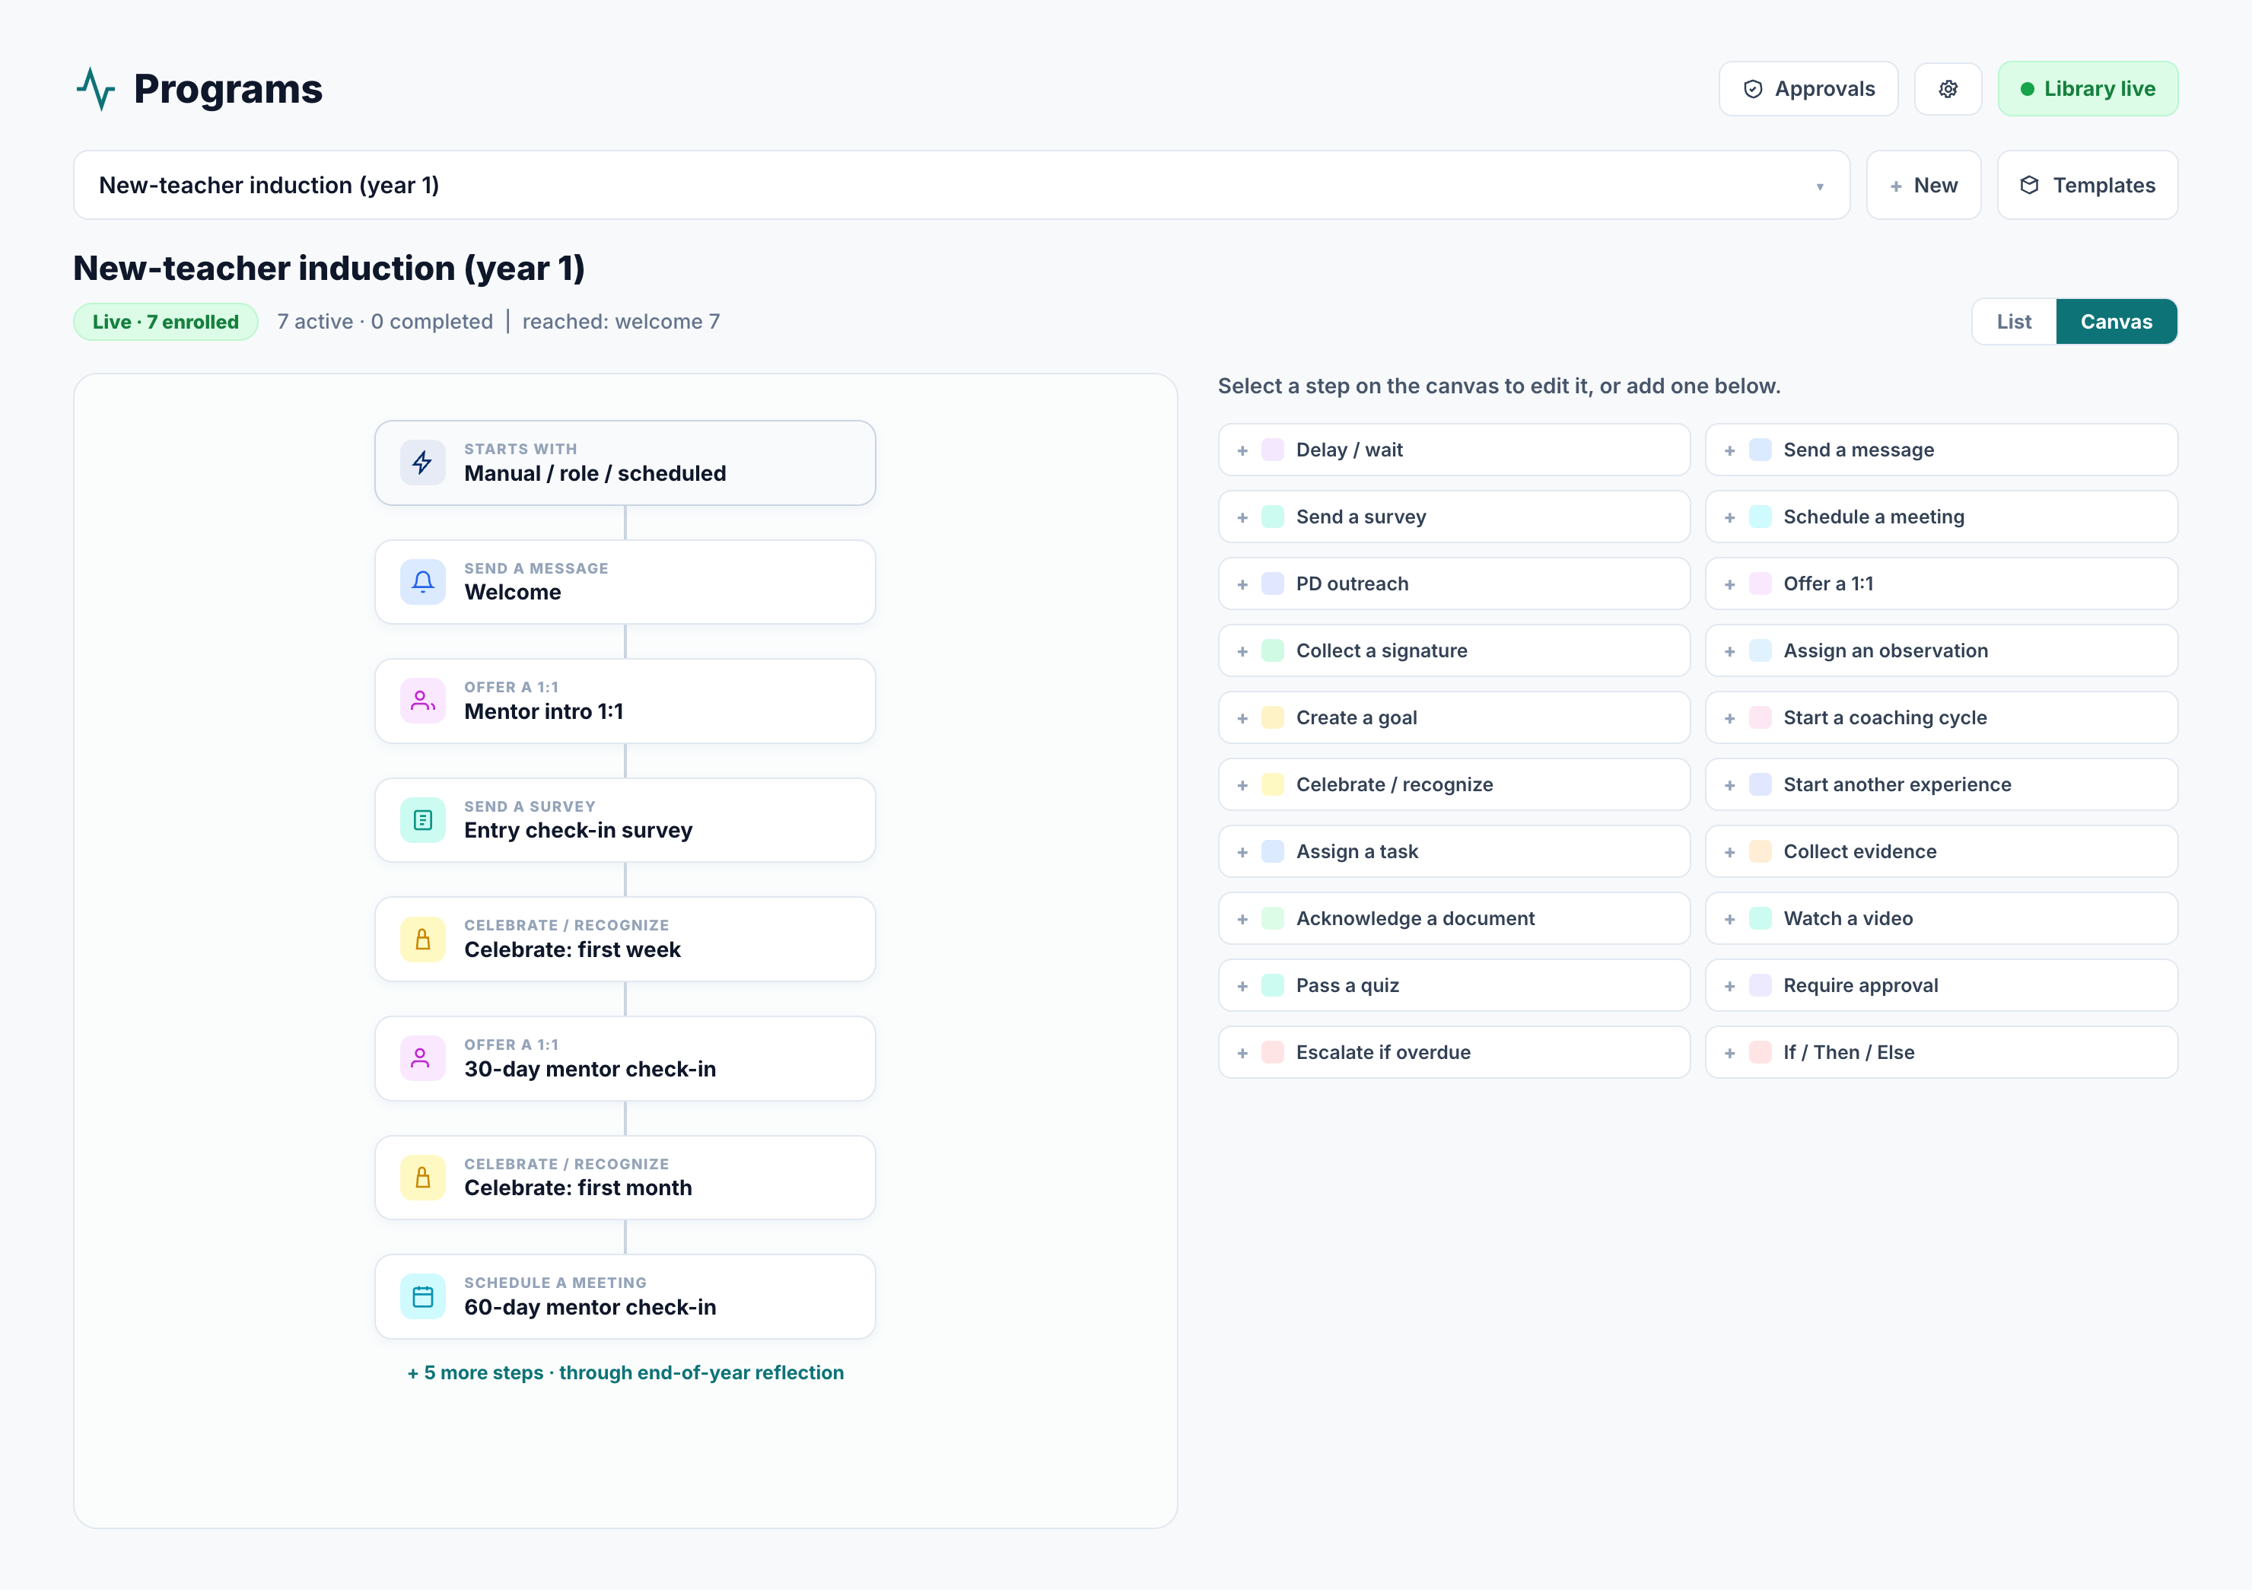
Task: Select the Celebrate: first week step card
Action: coord(625,940)
